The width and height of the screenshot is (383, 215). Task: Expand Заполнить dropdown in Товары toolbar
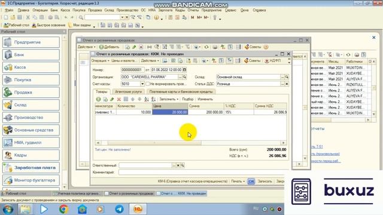[169, 99]
